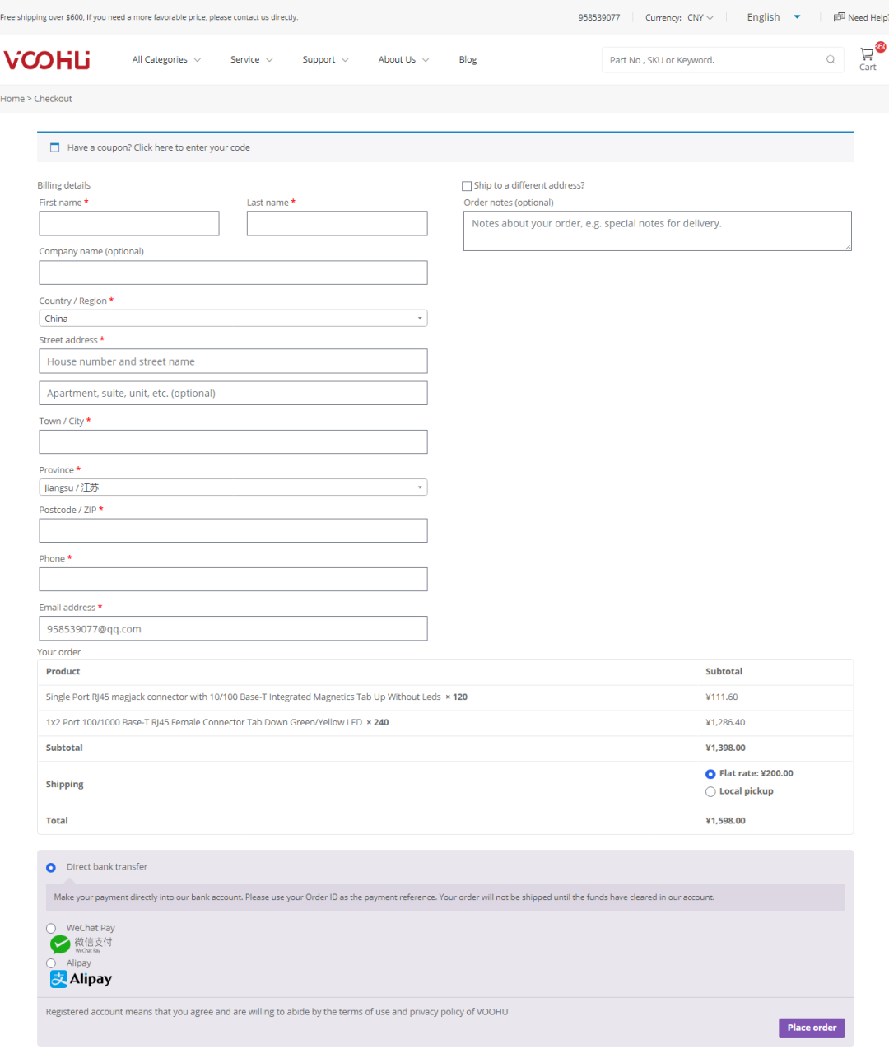Click the 1x2 Port RJ45 Female Connector product
The height and width of the screenshot is (1063, 889).
[x=204, y=723]
